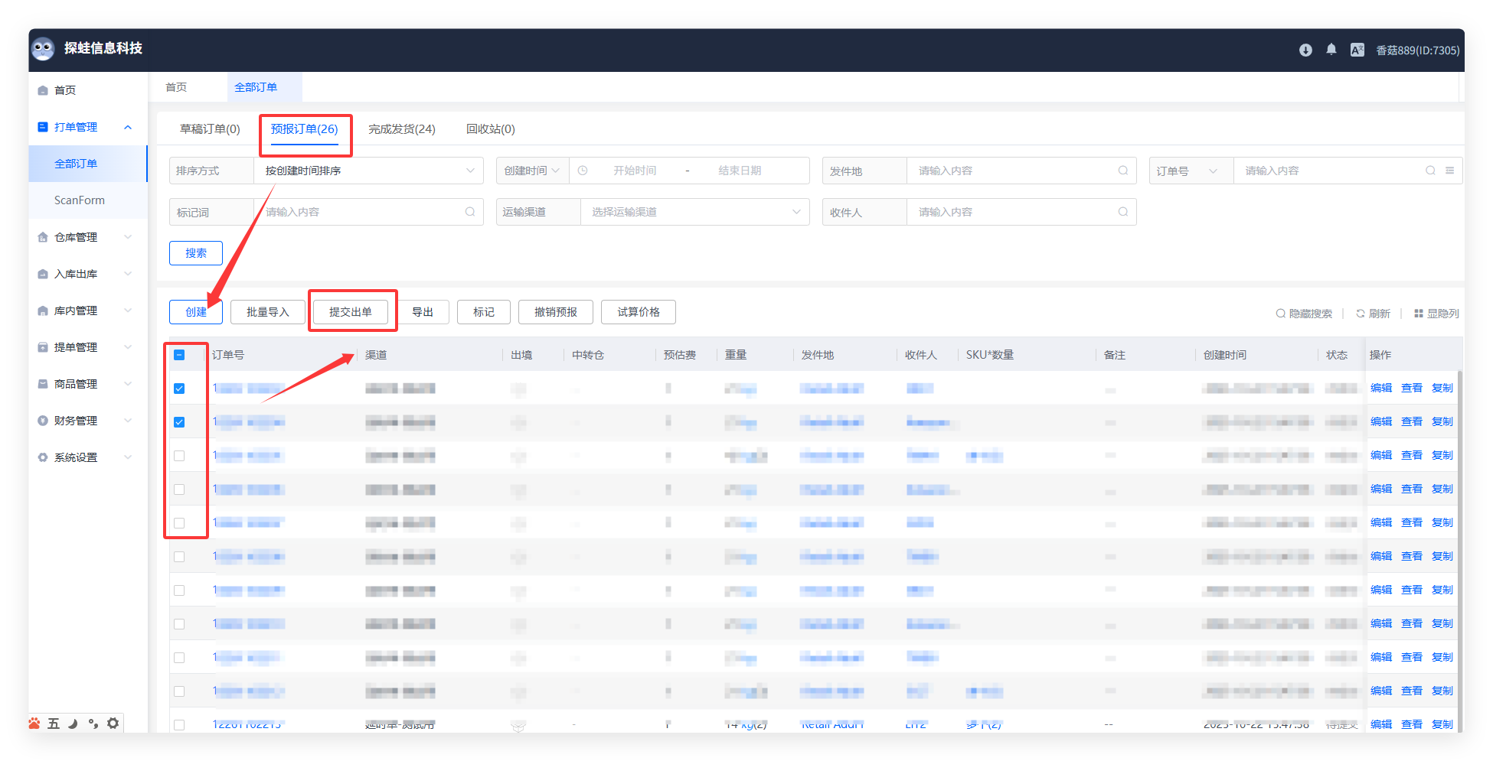Click the 创建 button
The width and height of the screenshot is (1493, 761).
click(196, 312)
